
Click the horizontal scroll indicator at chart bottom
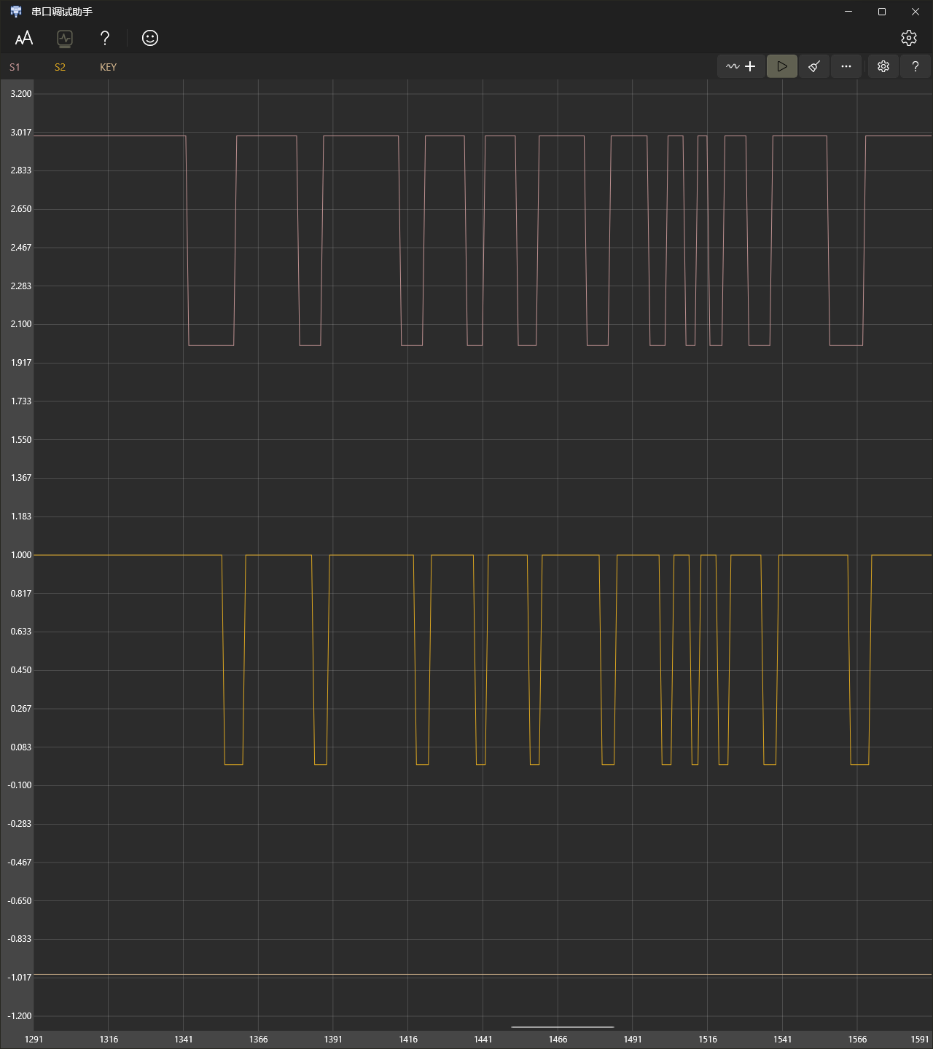tap(563, 1027)
